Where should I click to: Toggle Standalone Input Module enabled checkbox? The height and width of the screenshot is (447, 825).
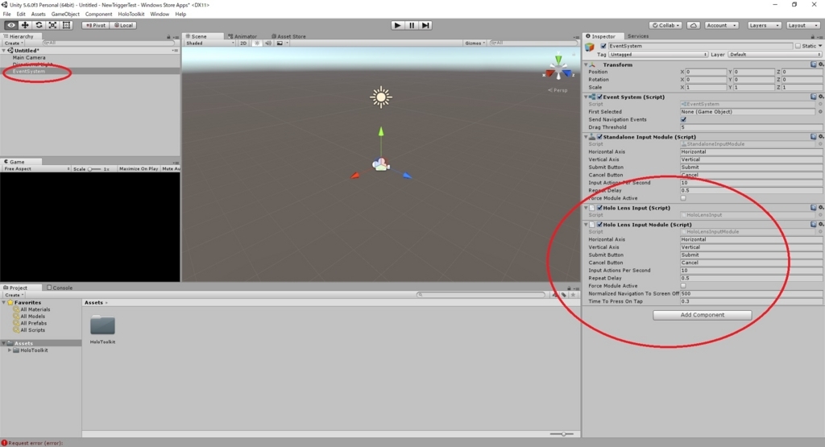tap(599, 137)
